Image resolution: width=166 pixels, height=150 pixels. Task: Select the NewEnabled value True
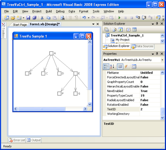point(150,91)
